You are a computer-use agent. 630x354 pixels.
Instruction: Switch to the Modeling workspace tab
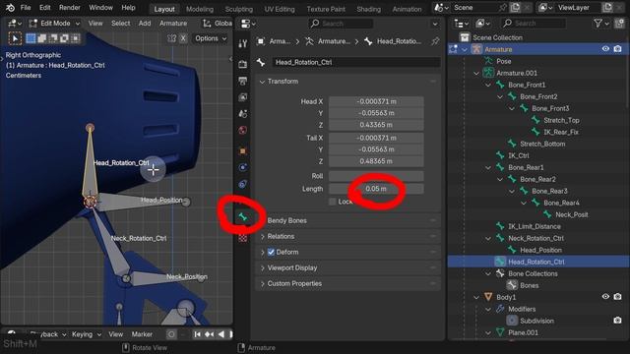tap(200, 9)
